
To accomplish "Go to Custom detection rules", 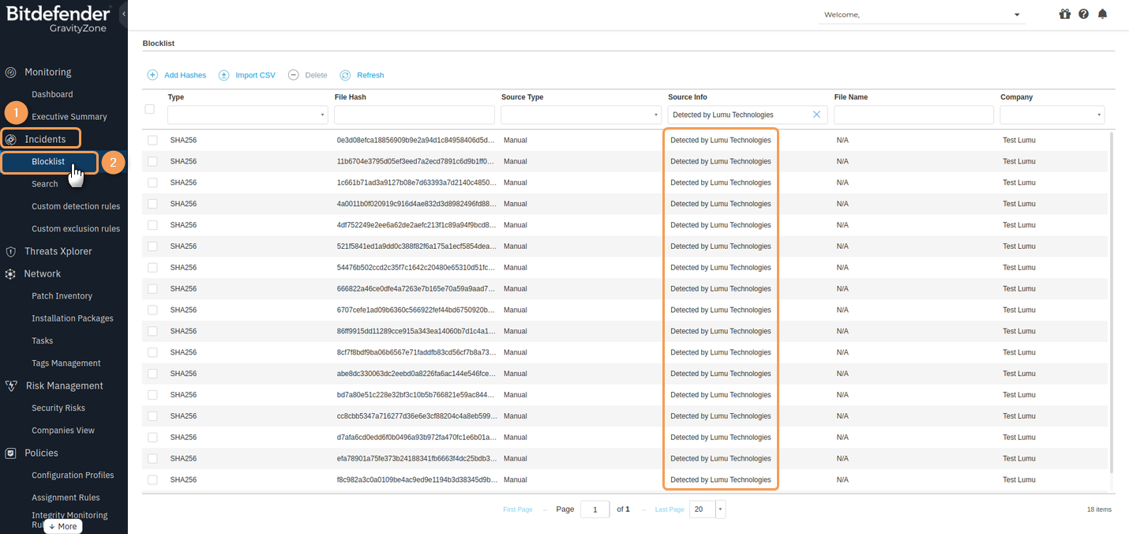I will (x=76, y=206).
